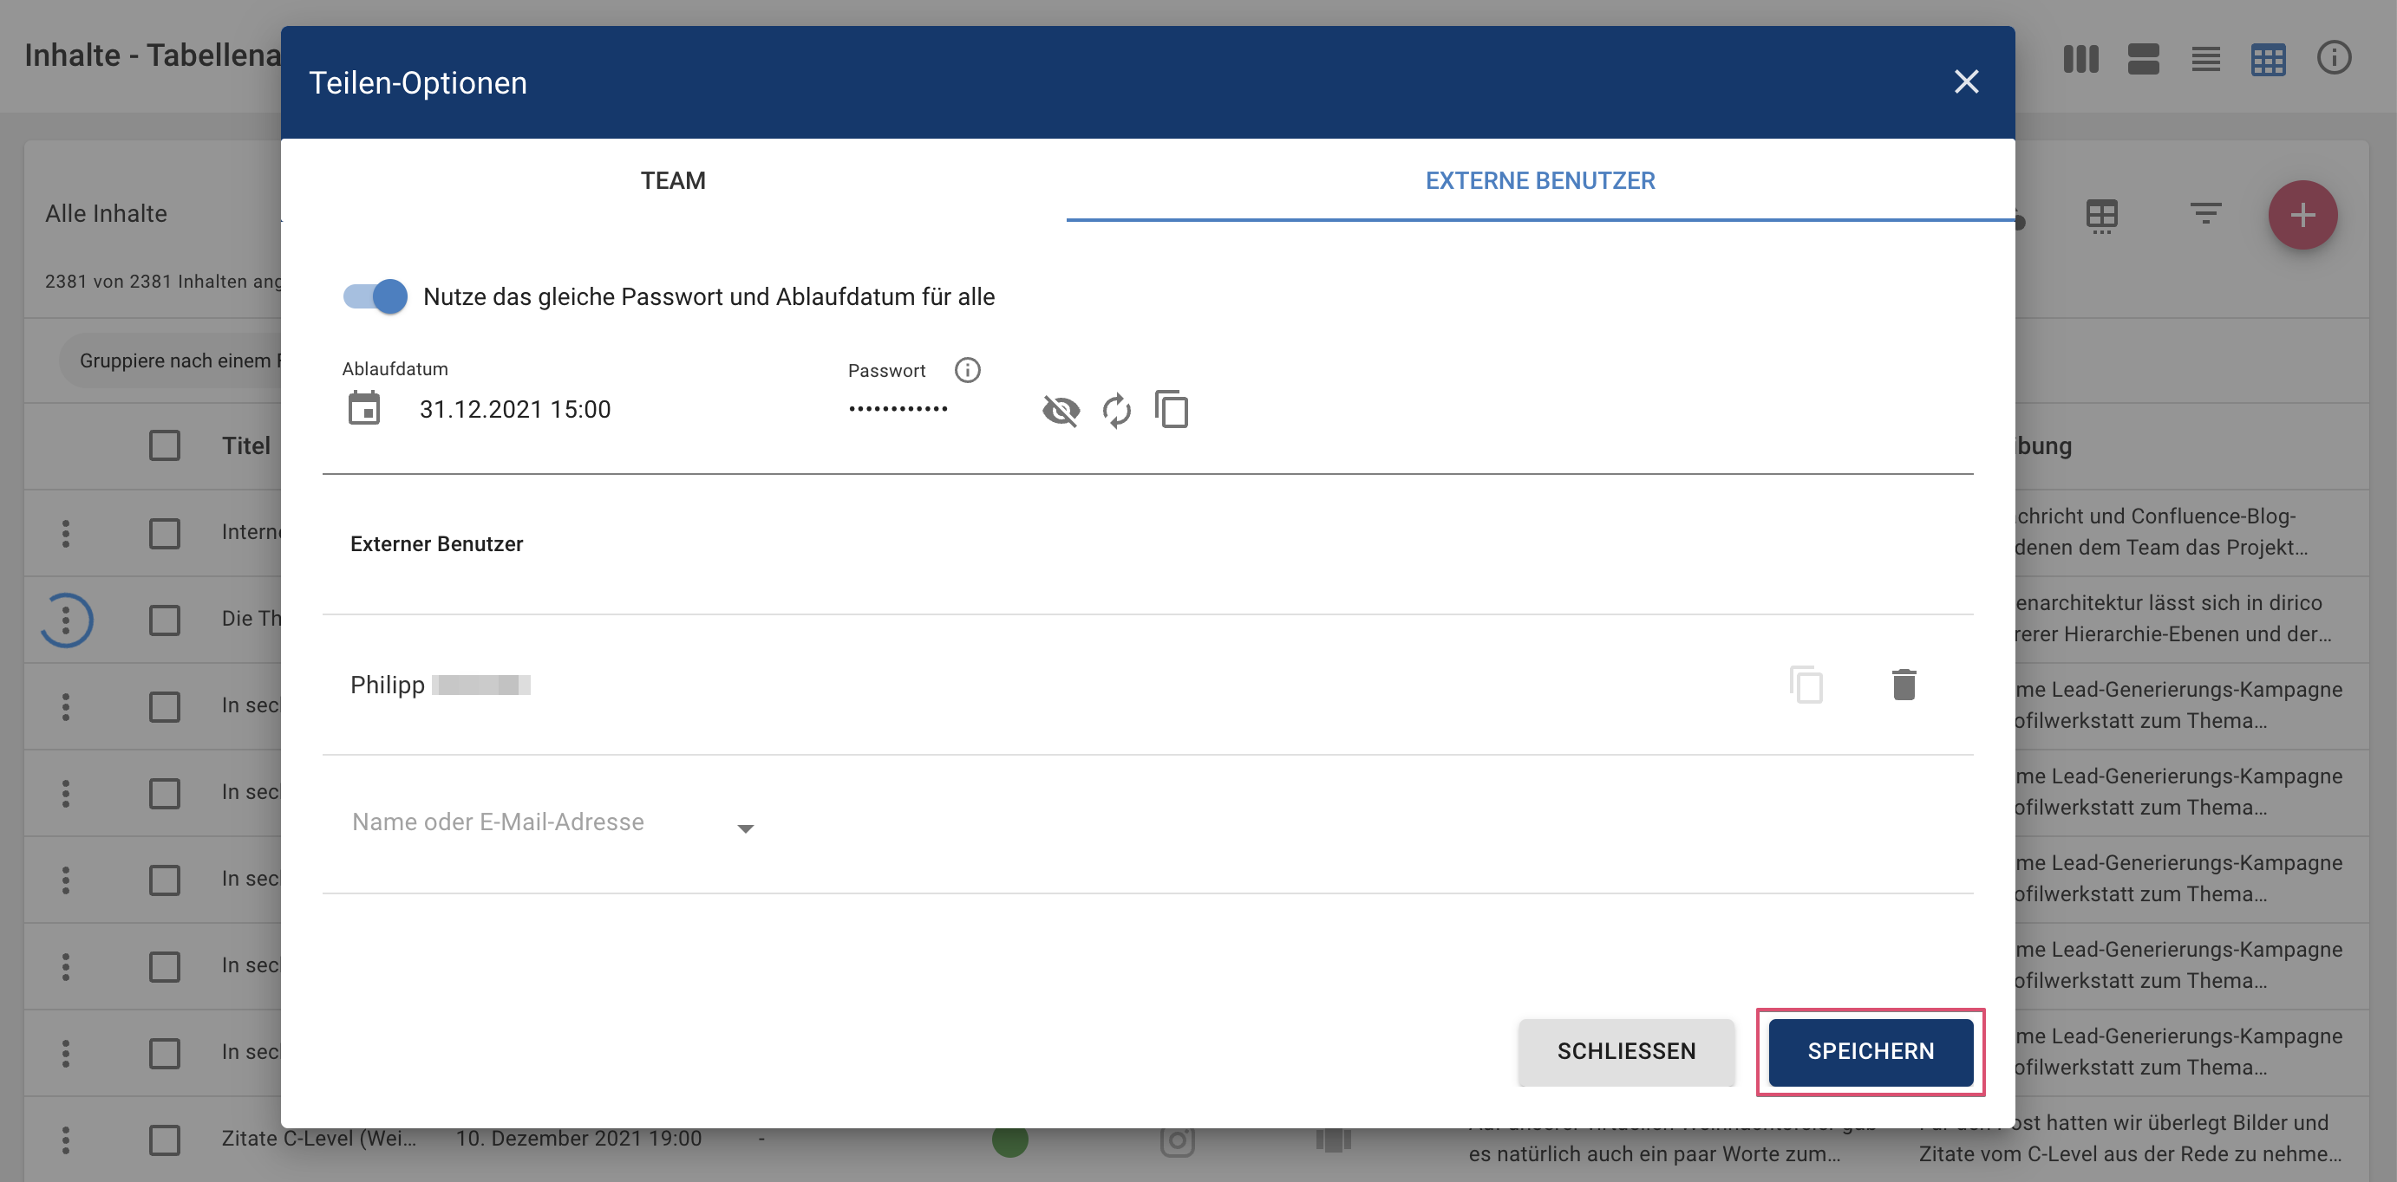
Task: Switch to column board view icon
Action: pyautogui.click(x=2080, y=59)
